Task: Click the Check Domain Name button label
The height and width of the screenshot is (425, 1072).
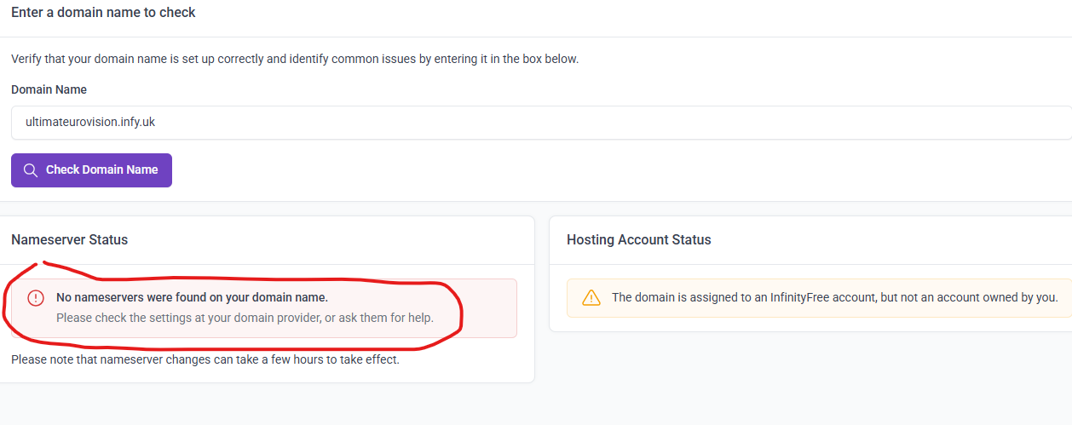Action: 102,170
